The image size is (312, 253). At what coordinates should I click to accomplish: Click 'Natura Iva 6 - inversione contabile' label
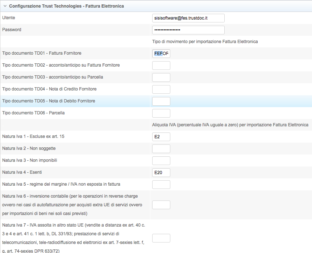point(72,205)
